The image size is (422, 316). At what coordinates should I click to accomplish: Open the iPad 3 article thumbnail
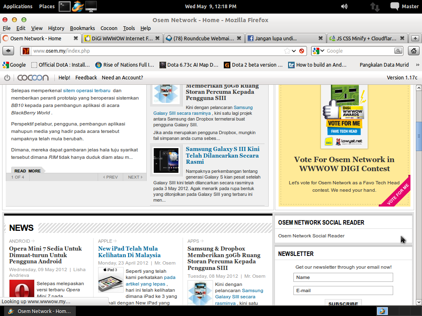pos(111,280)
